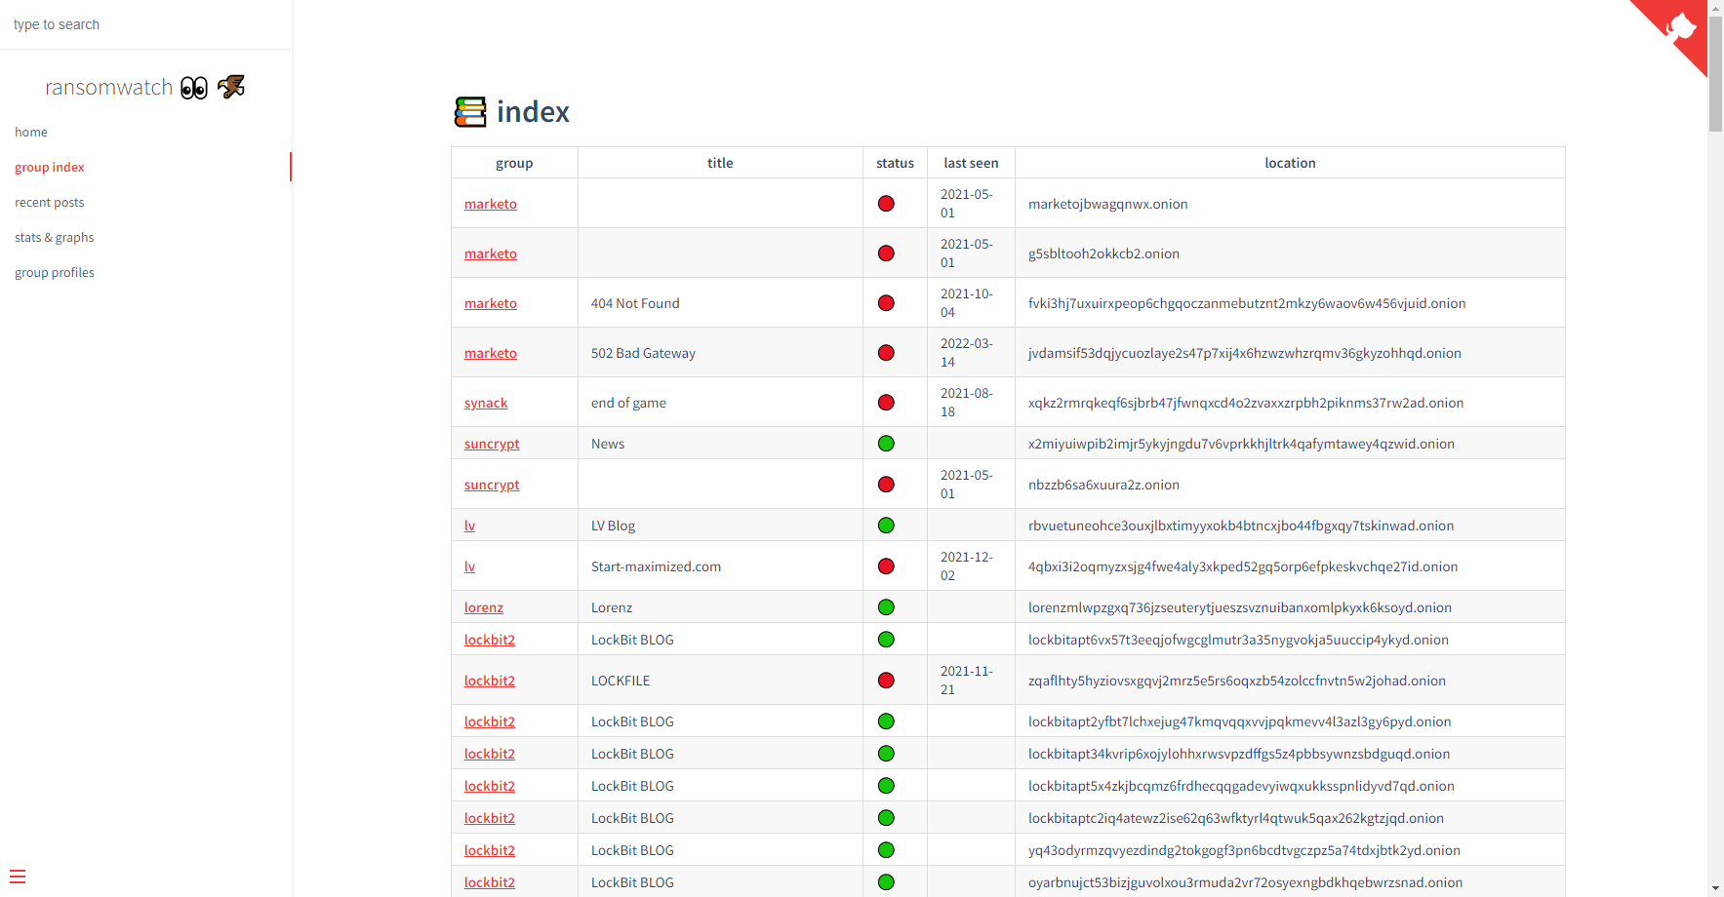Open the home sidebar menu item
Screen dimensions: 1724x897
[31, 133]
